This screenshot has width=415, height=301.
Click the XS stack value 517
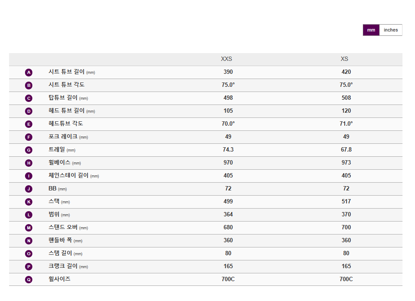(346, 202)
